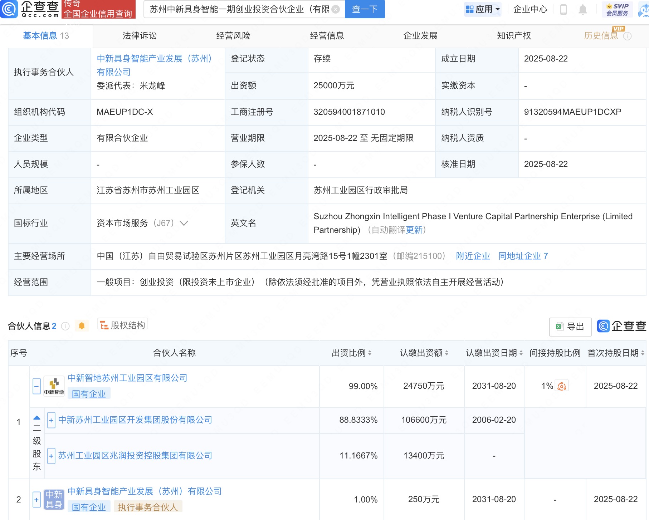Click 320594001871010 registration number
649x520 pixels.
[349, 112]
